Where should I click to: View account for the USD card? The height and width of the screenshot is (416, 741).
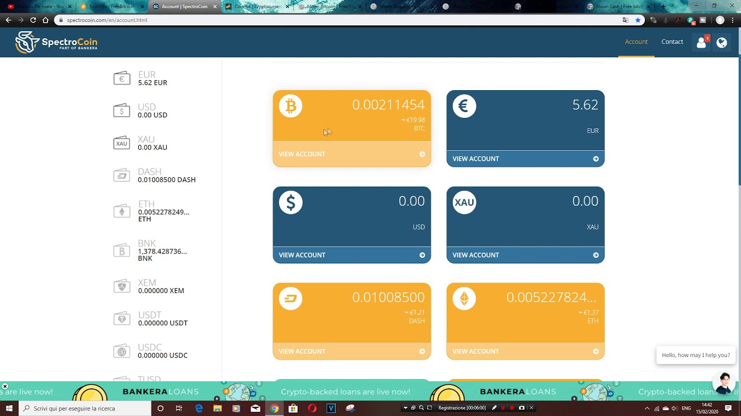click(x=352, y=255)
